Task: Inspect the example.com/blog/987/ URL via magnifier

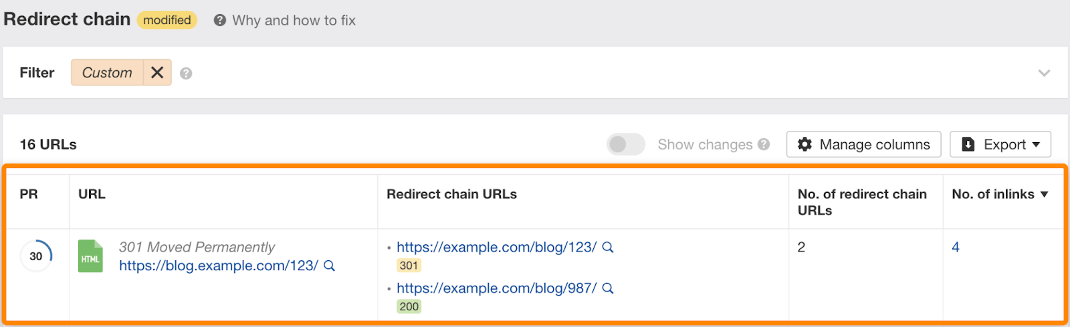Action: pyautogui.click(x=608, y=288)
